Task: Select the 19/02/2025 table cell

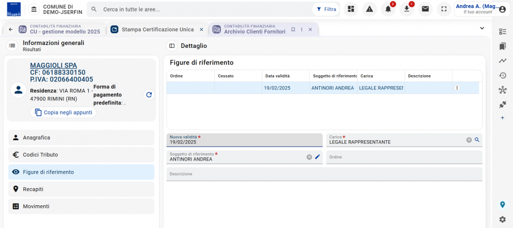Action: 286,88
